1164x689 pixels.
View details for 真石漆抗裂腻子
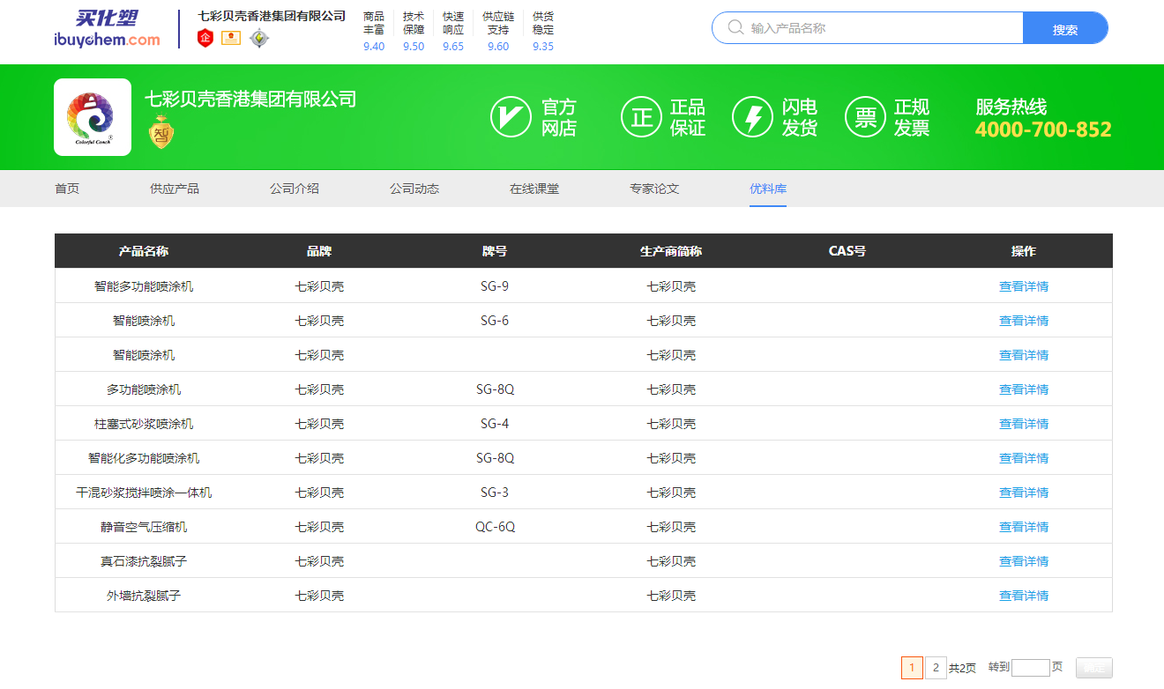point(1024,561)
